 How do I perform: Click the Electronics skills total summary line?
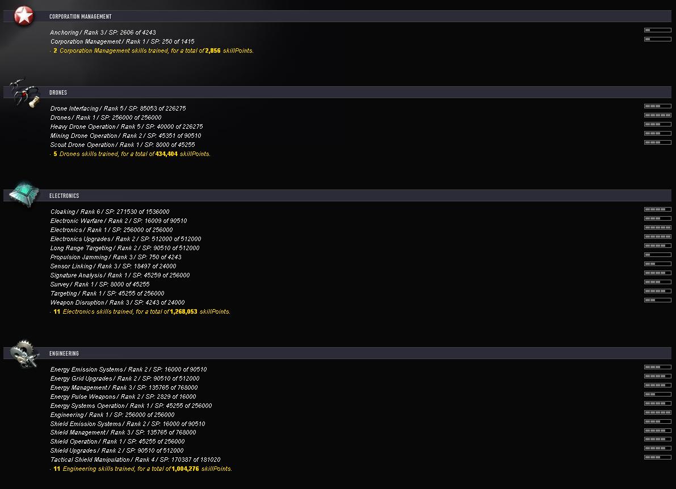click(140, 311)
